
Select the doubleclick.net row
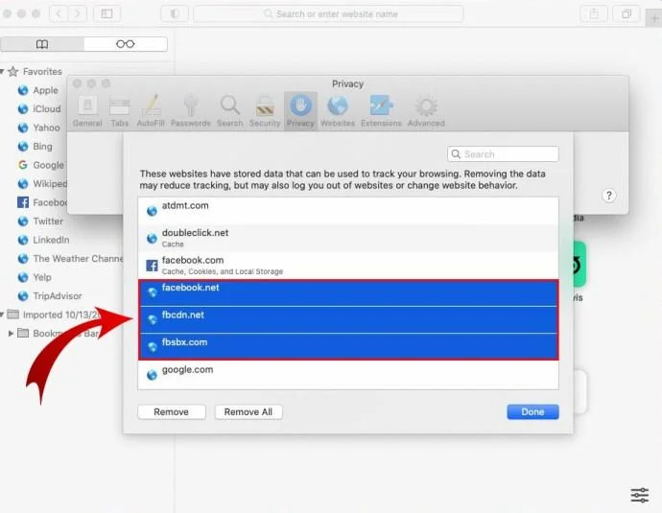click(x=348, y=239)
